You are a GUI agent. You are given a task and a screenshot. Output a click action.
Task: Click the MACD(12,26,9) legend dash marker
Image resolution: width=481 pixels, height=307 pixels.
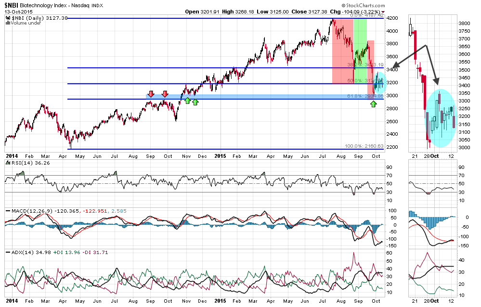coord(8,211)
